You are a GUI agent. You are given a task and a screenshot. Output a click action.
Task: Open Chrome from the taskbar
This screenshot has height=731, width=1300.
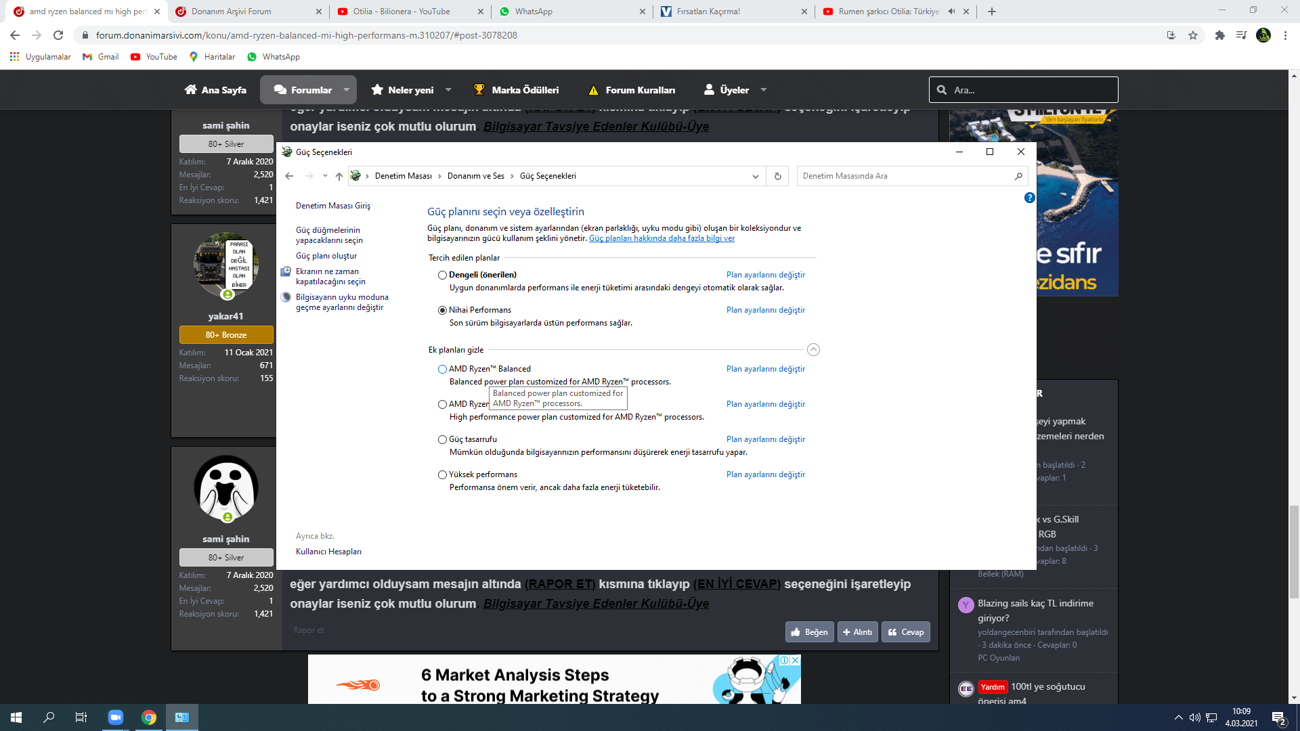click(149, 717)
